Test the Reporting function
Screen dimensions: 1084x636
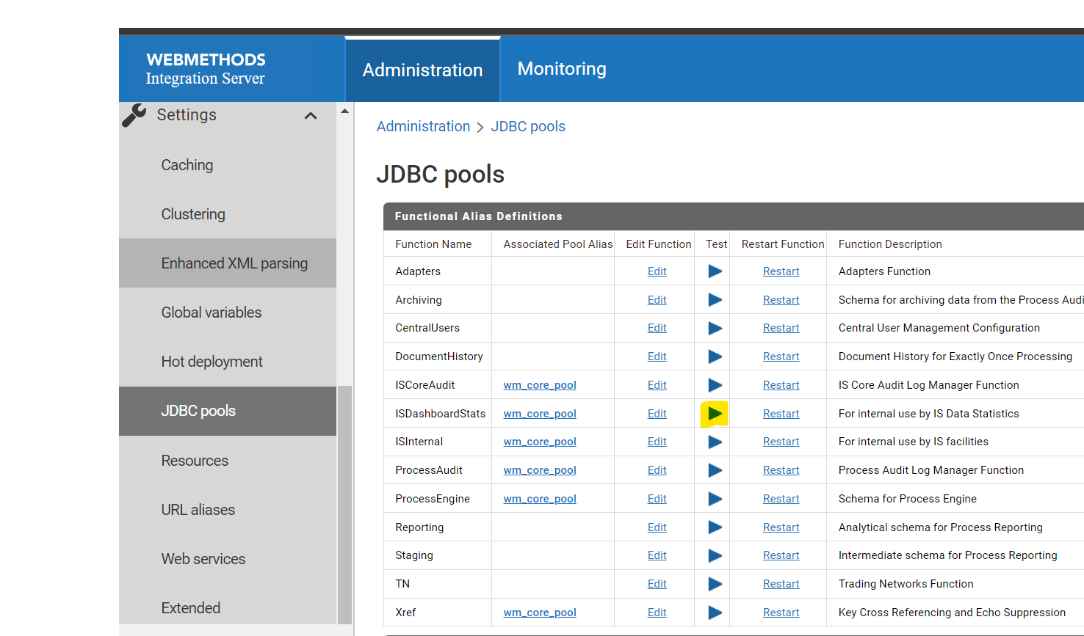[x=713, y=527]
